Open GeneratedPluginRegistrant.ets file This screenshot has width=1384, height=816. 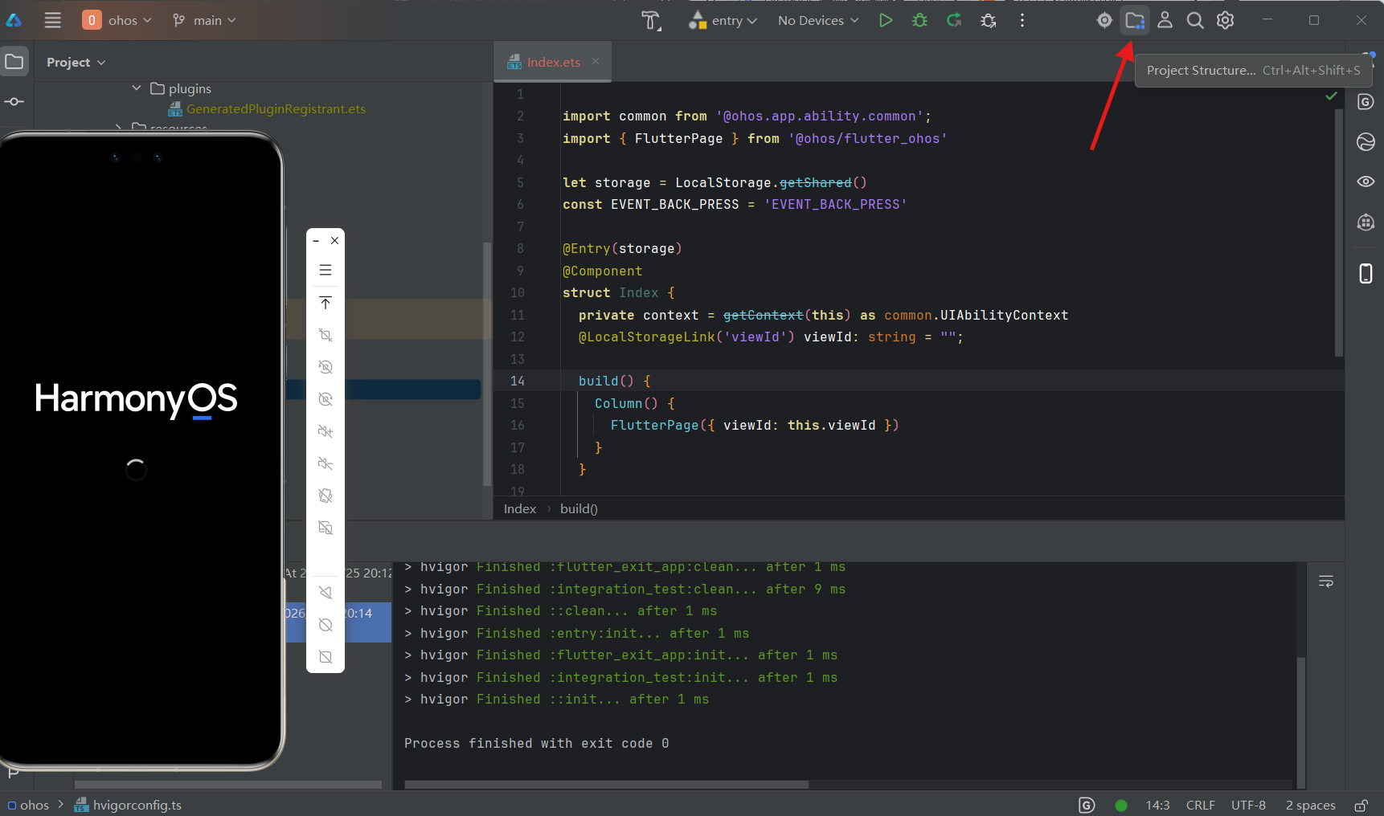276,109
